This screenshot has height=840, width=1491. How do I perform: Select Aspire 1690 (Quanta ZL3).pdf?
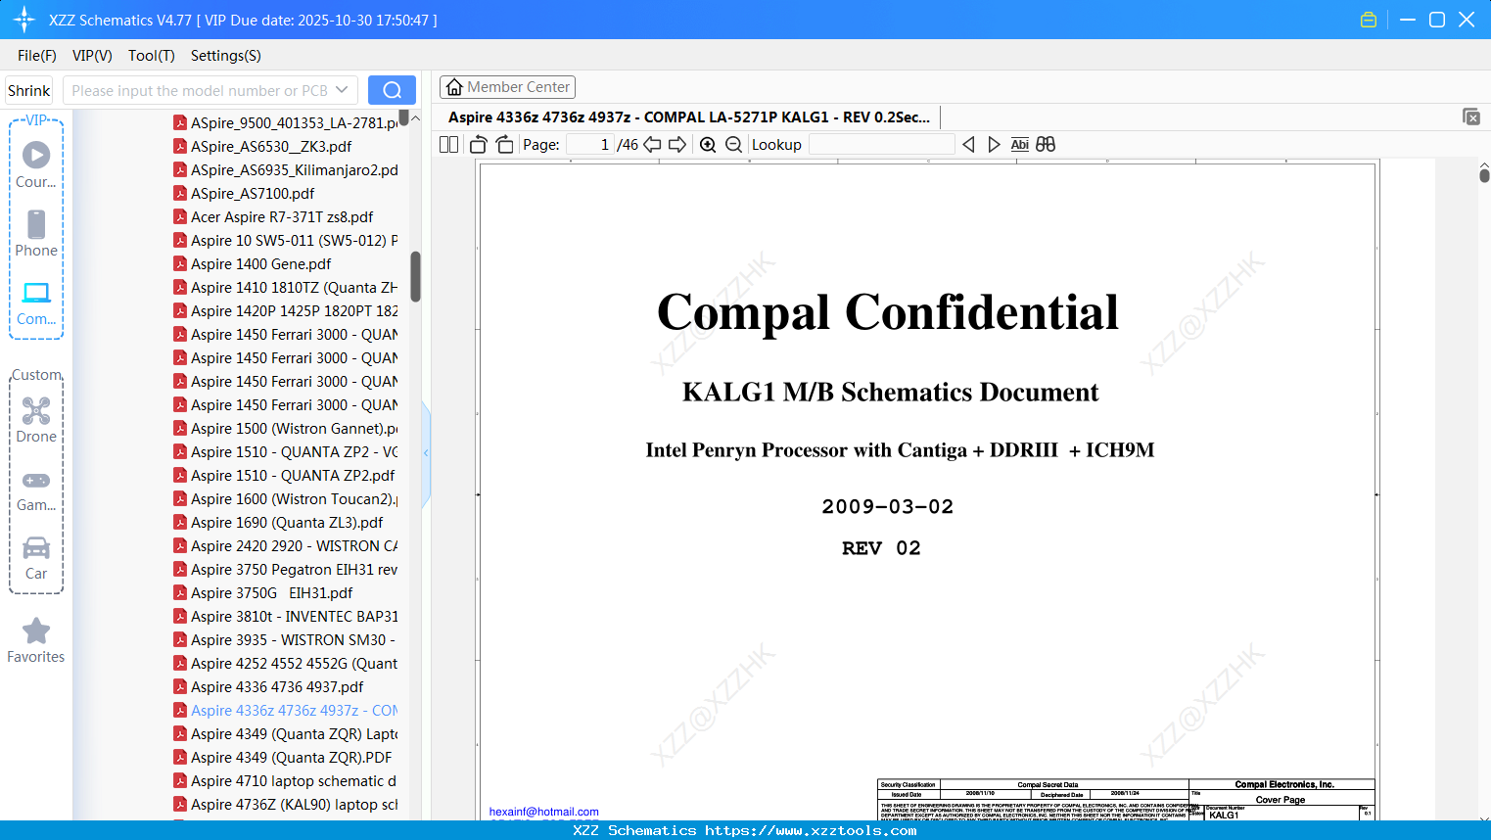[278, 523]
